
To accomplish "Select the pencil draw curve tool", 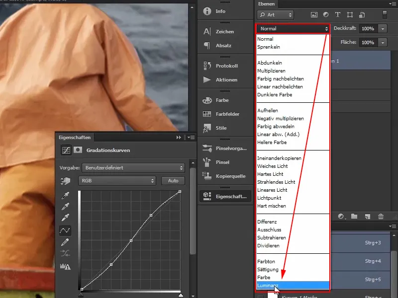I will pos(65,242).
